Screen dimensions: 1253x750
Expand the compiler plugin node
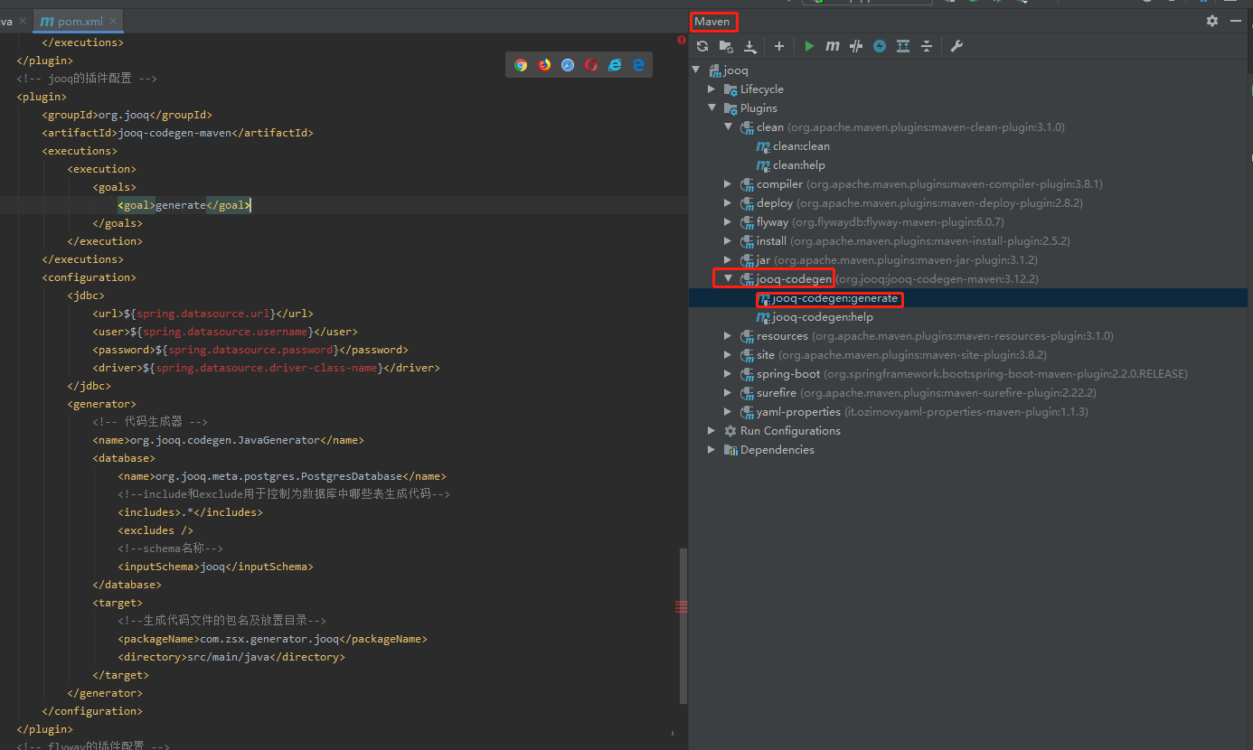point(729,184)
